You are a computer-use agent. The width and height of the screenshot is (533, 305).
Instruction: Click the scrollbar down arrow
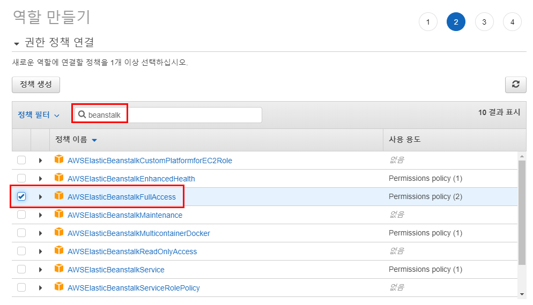click(522, 294)
